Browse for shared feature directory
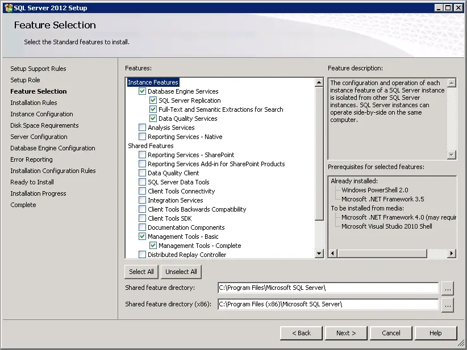This screenshot has height=350, width=467. tap(448, 288)
